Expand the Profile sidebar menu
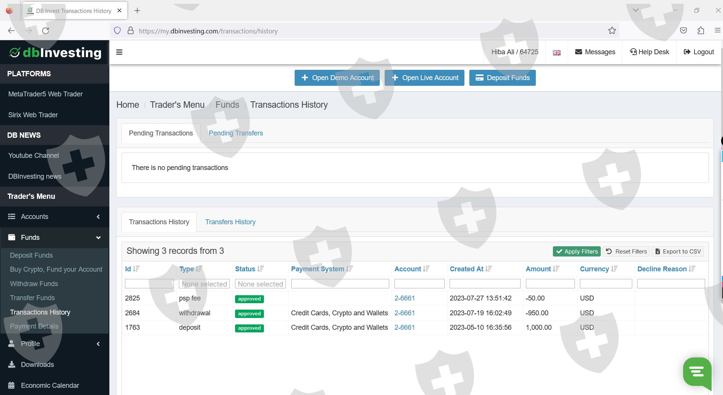This screenshot has height=395, width=723. (x=55, y=344)
